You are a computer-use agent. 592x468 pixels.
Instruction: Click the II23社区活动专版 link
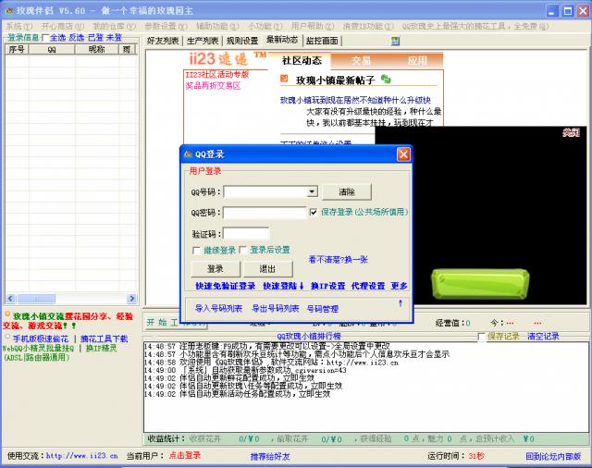point(217,75)
